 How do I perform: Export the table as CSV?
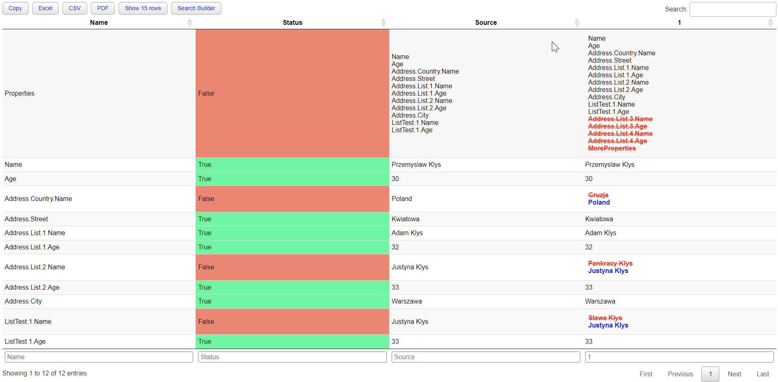pyautogui.click(x=75, y=9)
